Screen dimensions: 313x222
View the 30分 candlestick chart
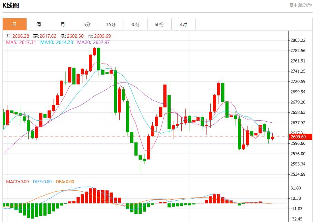click(x=135, y=24)
